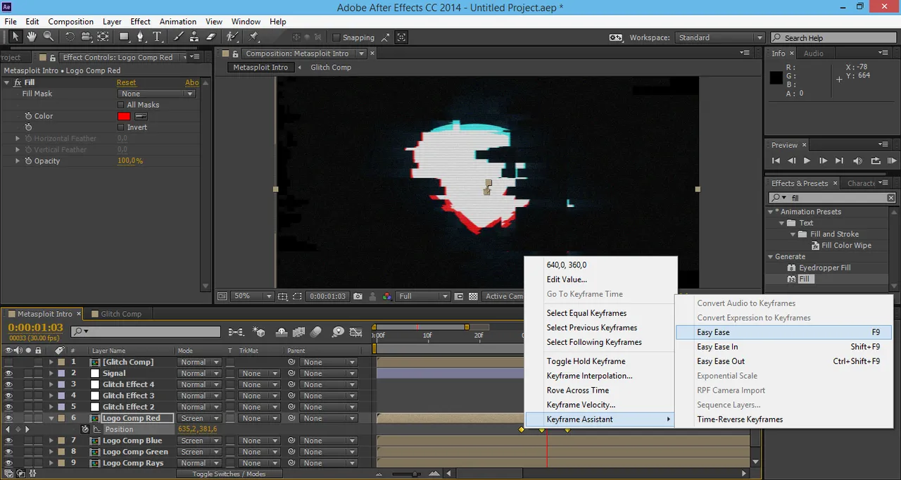Viewport: 901px width, 480px height.
Task: Select the Roto Brush tool
Action: click(233, 37)
